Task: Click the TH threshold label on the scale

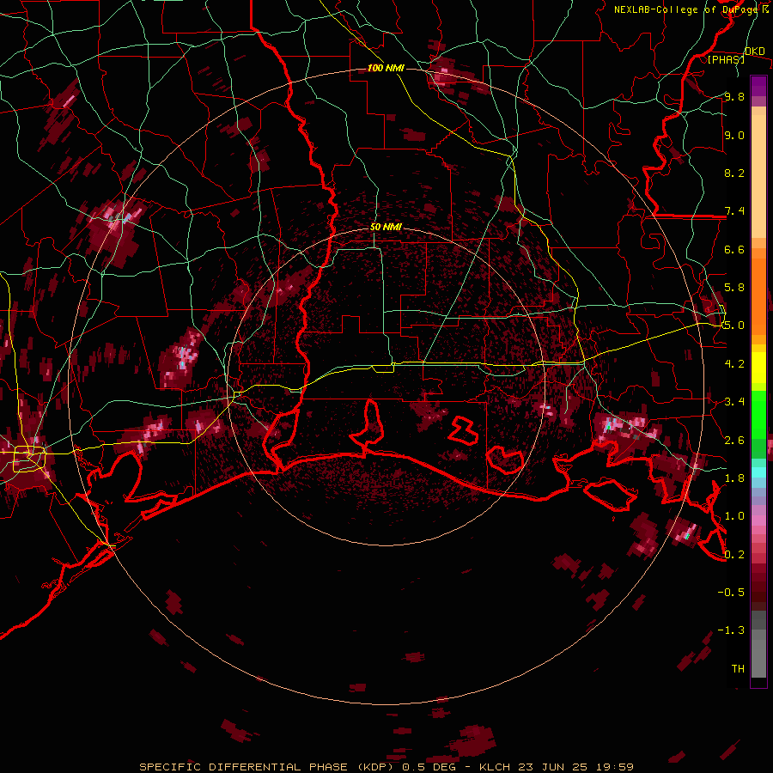Action: coord(738,669)
